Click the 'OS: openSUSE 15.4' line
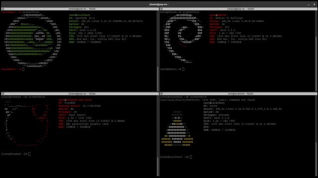Viewport: 318px width, 178px height. [x=81, y=18]
